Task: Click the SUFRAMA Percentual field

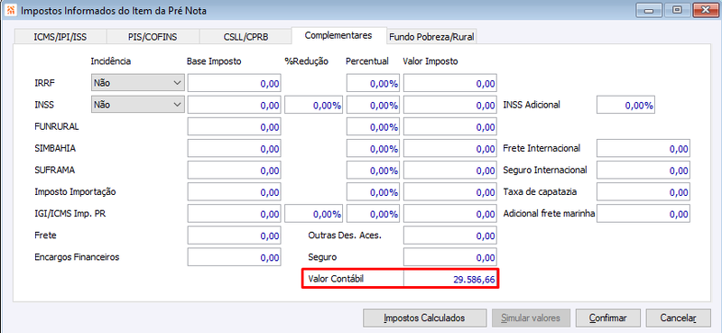Action: (x=373, y=170)
